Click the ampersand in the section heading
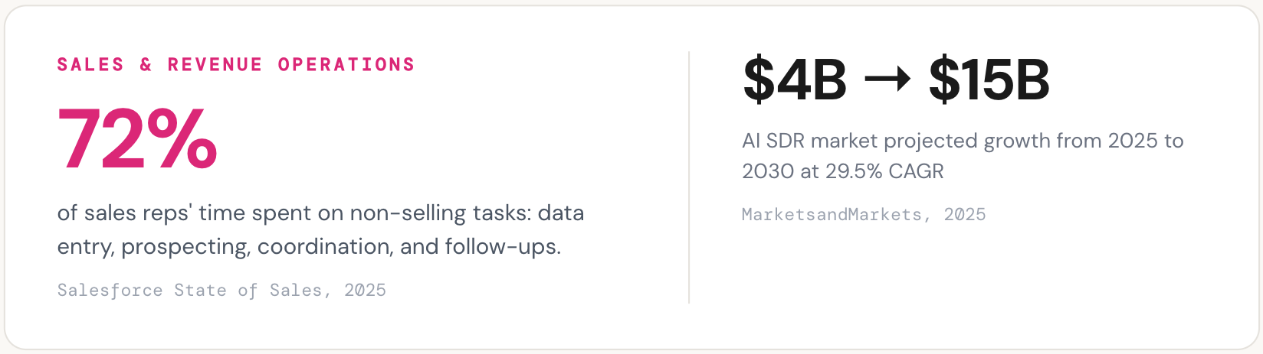The height and width of the screenshot is (354, 1263). coord(146,65)
